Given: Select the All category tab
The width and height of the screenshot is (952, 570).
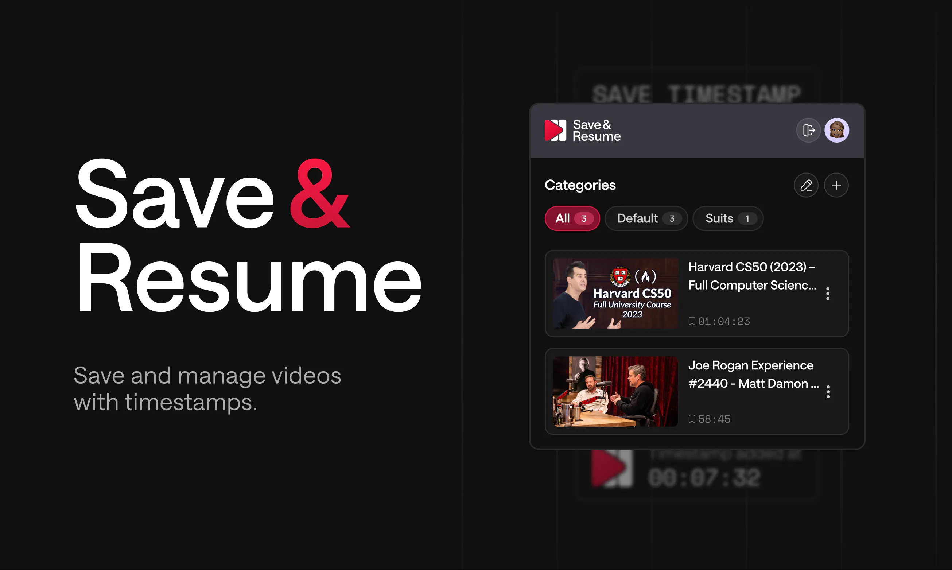Looking at the screenshot, I should pyautogui.click(x=572, y=218).
